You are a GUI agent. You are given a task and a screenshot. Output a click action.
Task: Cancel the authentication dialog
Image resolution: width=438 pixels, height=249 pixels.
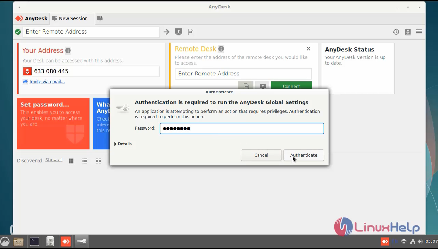[x=261, y=155]
